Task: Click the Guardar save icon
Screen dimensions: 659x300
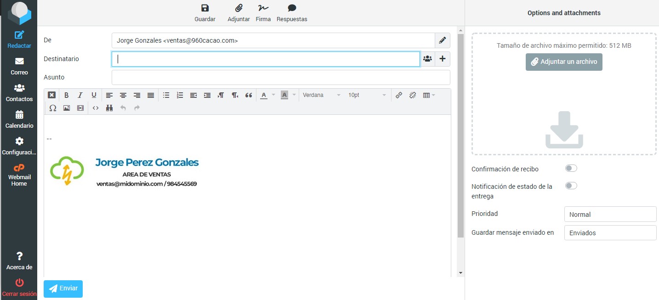Action: pos(205,8)
